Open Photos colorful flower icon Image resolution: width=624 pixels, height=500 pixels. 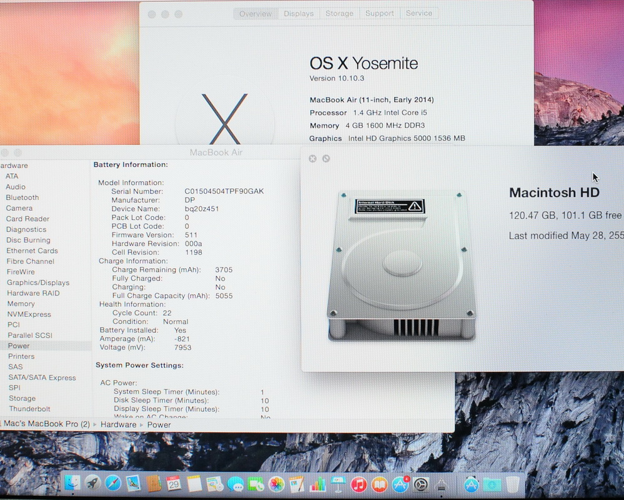click(277, 484)
